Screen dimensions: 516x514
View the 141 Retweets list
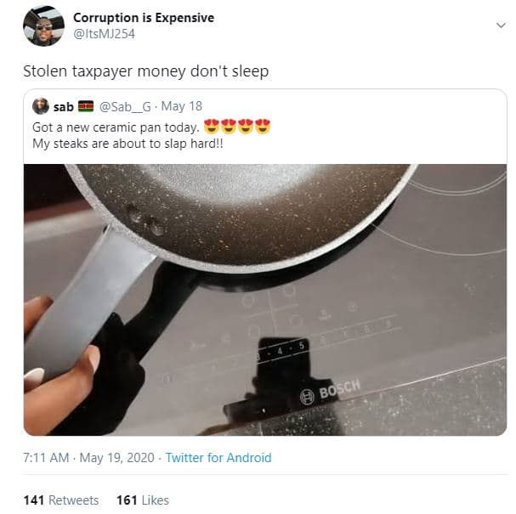click(61, 500)
